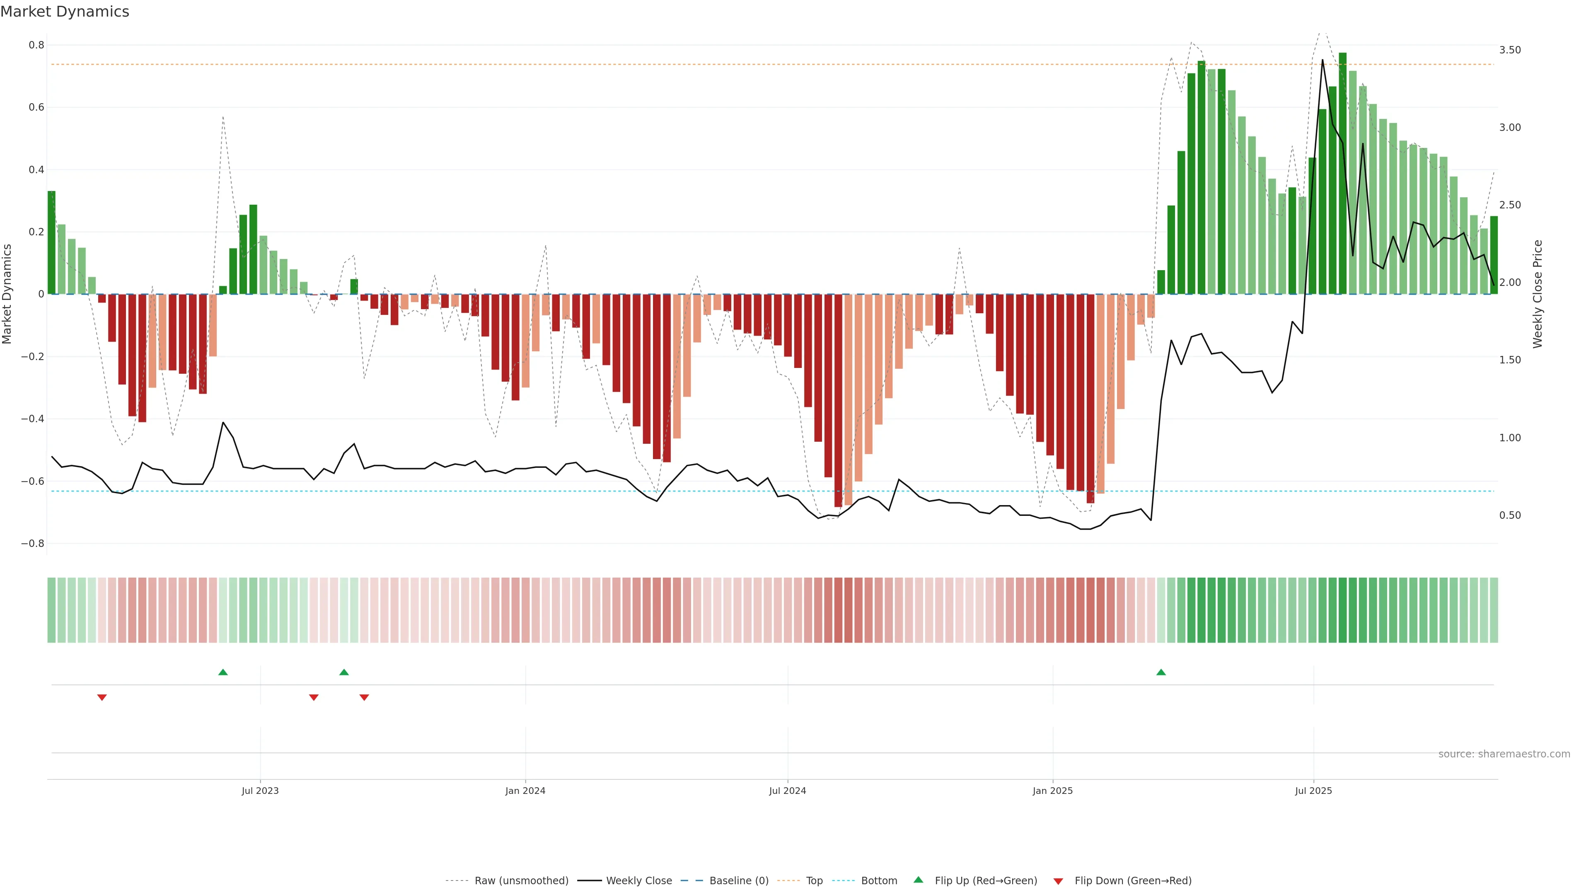This screenshot has width=1591, height=895.
Task: Select the Jul 2025 axis label
Action: pyautogui.click(x=1313, y=791)
